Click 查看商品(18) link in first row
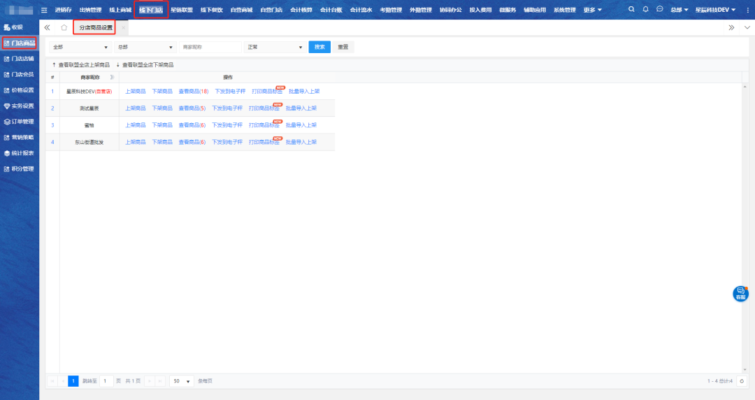The image size is (755, 400). 194,91
